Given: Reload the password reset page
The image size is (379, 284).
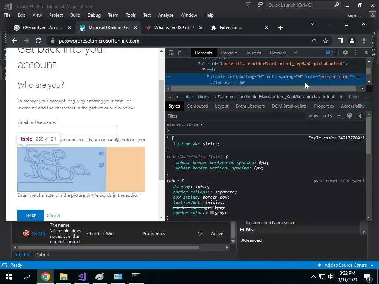Looking at the screenshot, I should point(38,41).
